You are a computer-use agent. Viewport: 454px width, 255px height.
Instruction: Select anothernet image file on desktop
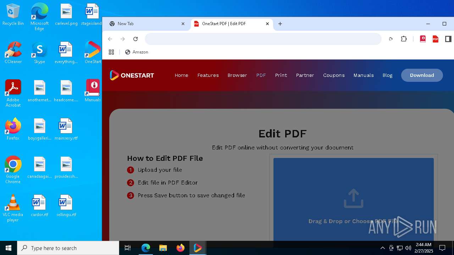click(x=39, y=91)
